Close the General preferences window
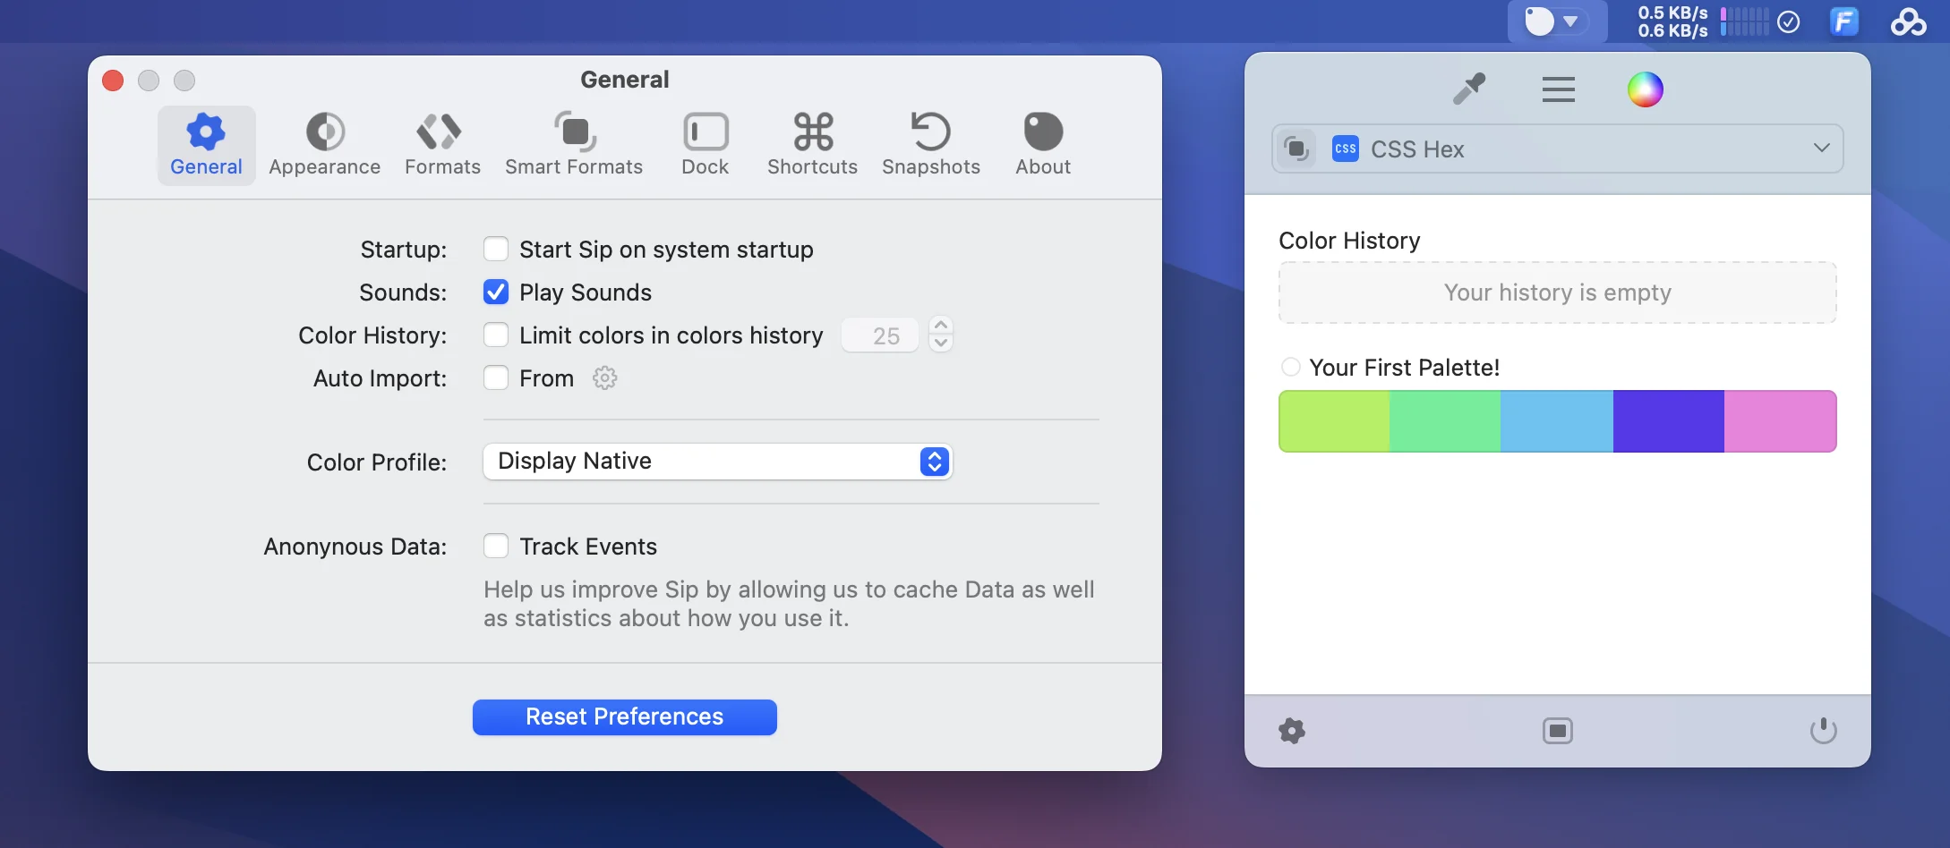This screenshot has height=848, width=1950. (x=113, y=81)
